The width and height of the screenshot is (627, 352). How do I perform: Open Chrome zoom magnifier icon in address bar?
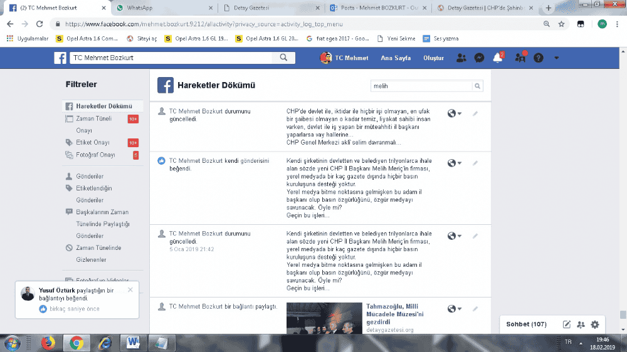pyautogui.click(x=547, y=24)
